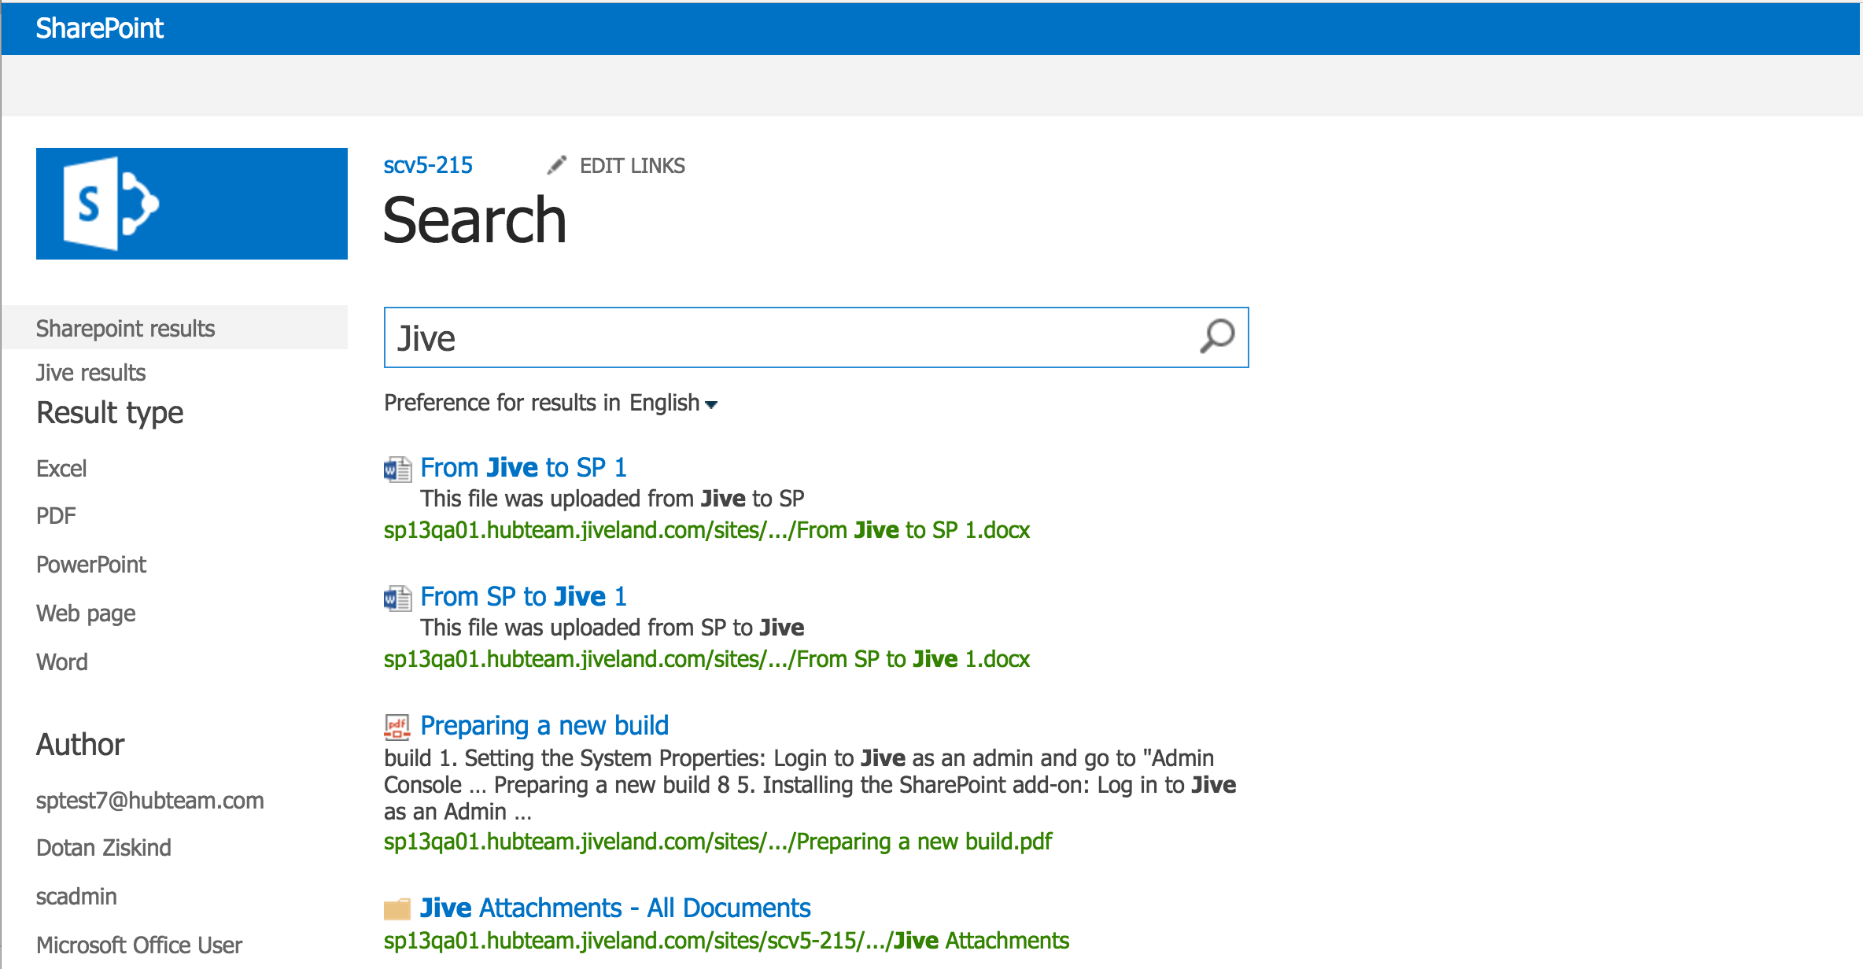Switch to Jive results
1863x969 pixels.
(x=91, y=373)
